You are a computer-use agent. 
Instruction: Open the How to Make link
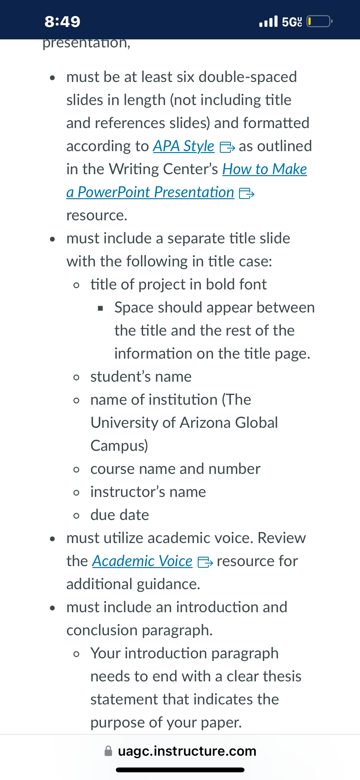click(x=265, y=169)
